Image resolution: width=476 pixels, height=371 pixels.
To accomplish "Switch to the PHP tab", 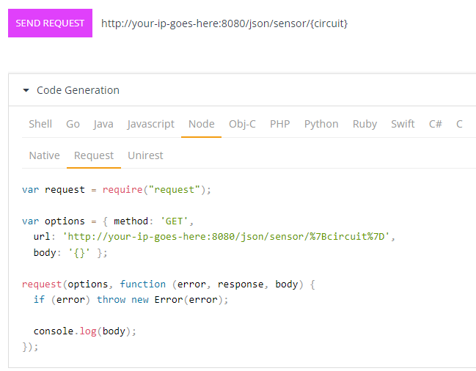I will pyautogui.click(x=280, y=124).
